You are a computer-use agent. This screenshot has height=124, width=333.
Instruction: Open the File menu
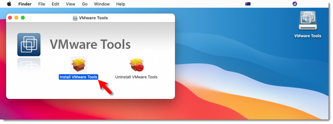tap(42, 4)
